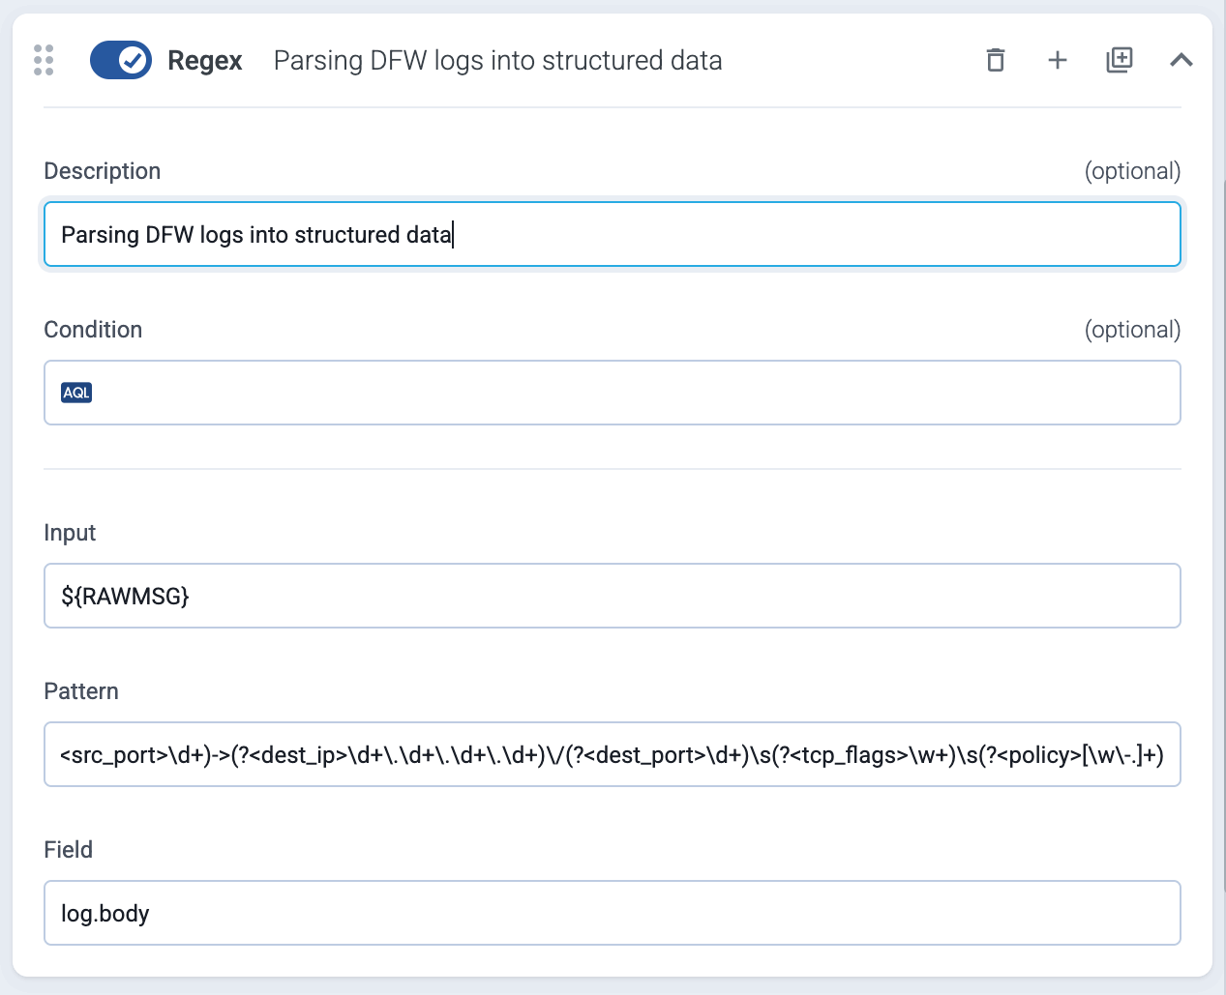Click the Description text field
1226x995 pixels.
click(613, 234)
